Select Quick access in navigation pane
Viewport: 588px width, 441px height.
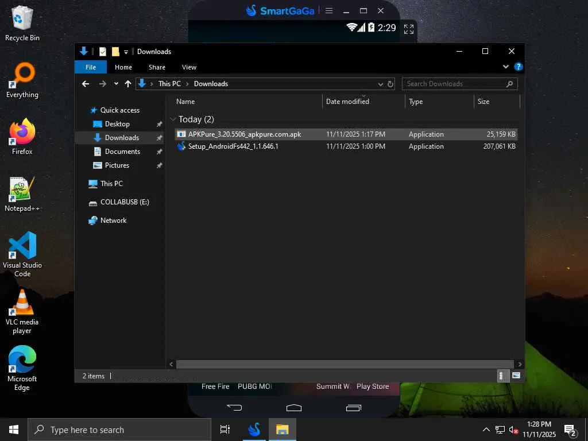(x=119, y=110)
